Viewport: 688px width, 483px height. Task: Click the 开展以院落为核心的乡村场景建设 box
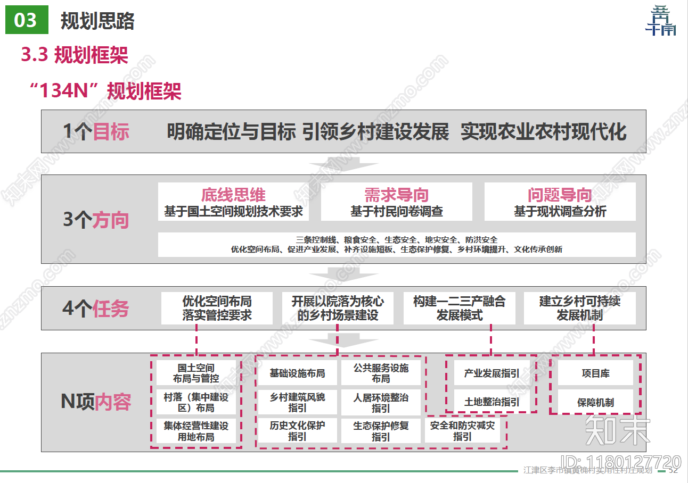[338, 308]
